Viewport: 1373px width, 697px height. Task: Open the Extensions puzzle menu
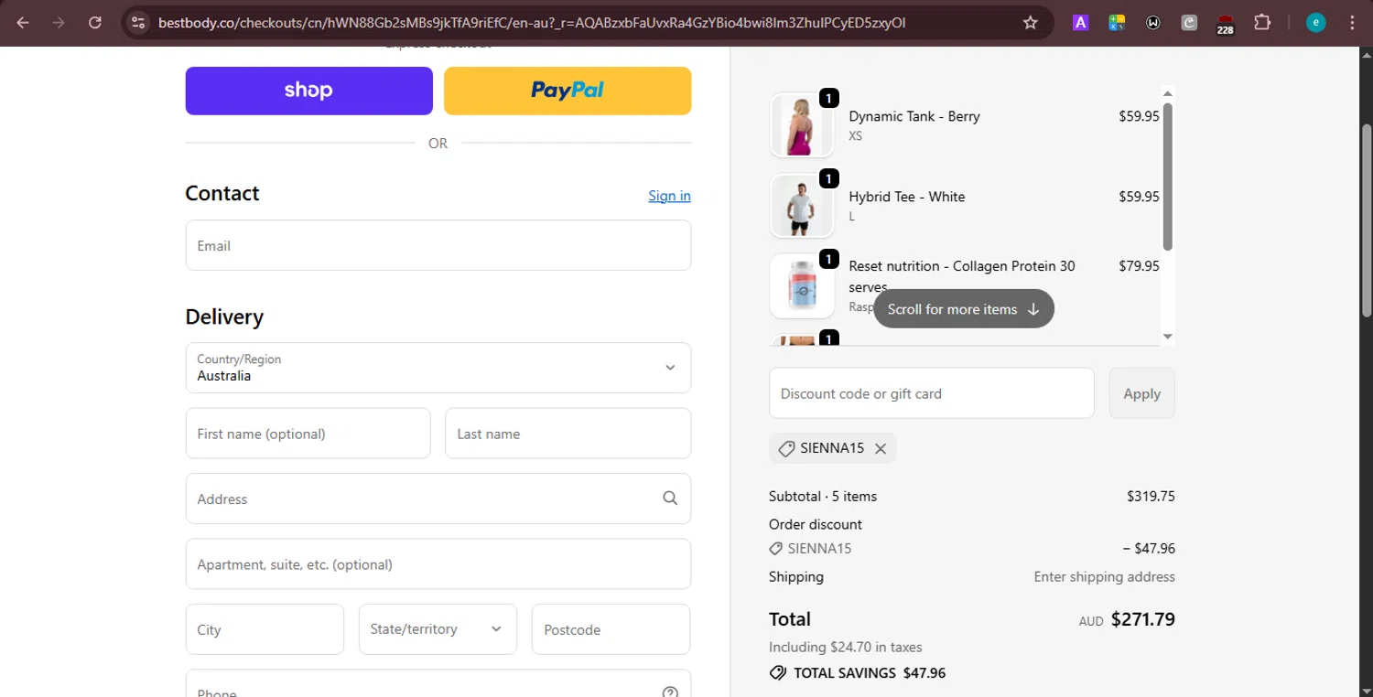point(1262,23)
